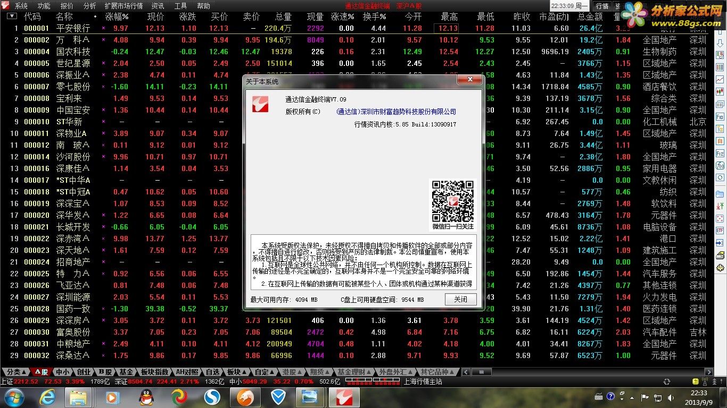Open the 系统 menu

tap(21, 6)
